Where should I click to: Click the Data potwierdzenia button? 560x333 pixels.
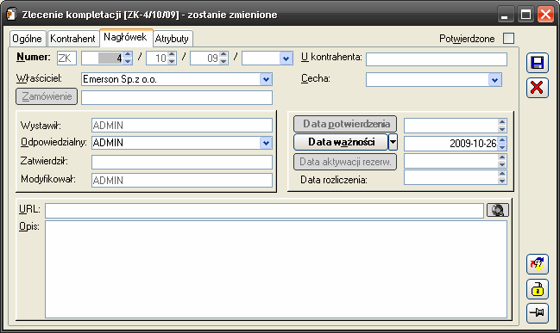click(x=345, y=124)
